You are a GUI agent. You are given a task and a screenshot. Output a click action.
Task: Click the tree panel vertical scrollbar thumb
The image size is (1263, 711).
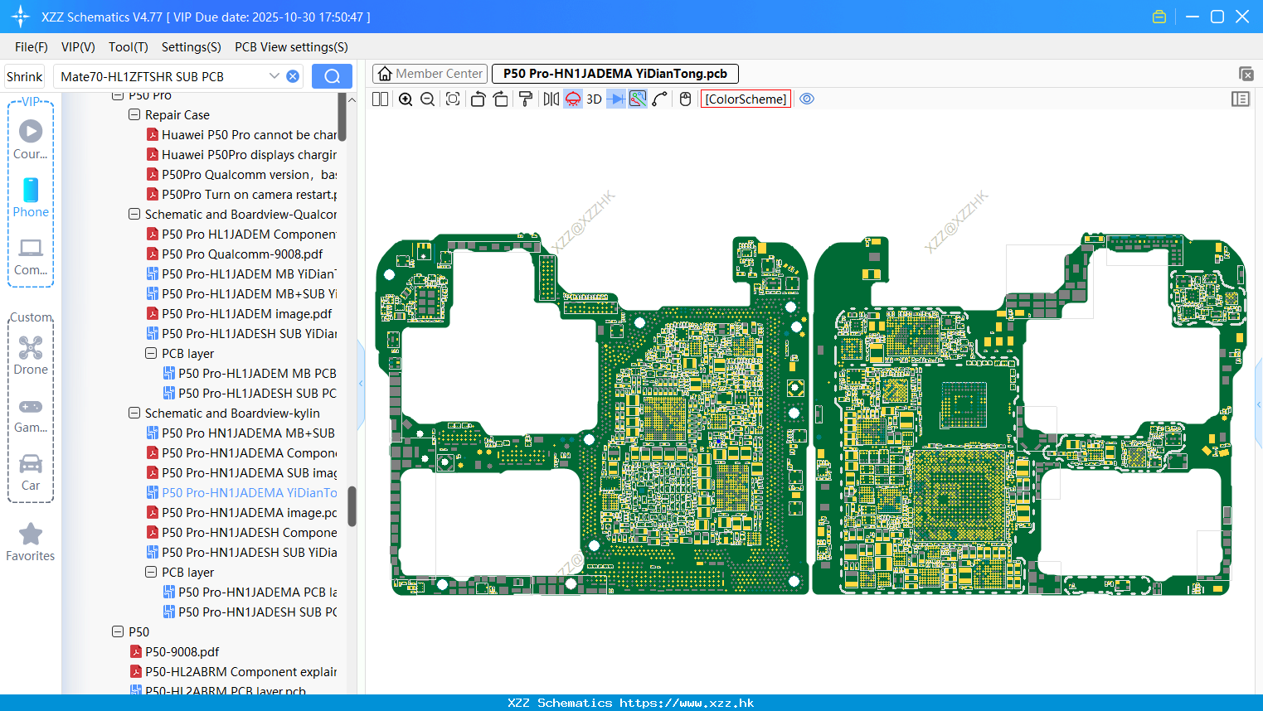pos(352,505)
